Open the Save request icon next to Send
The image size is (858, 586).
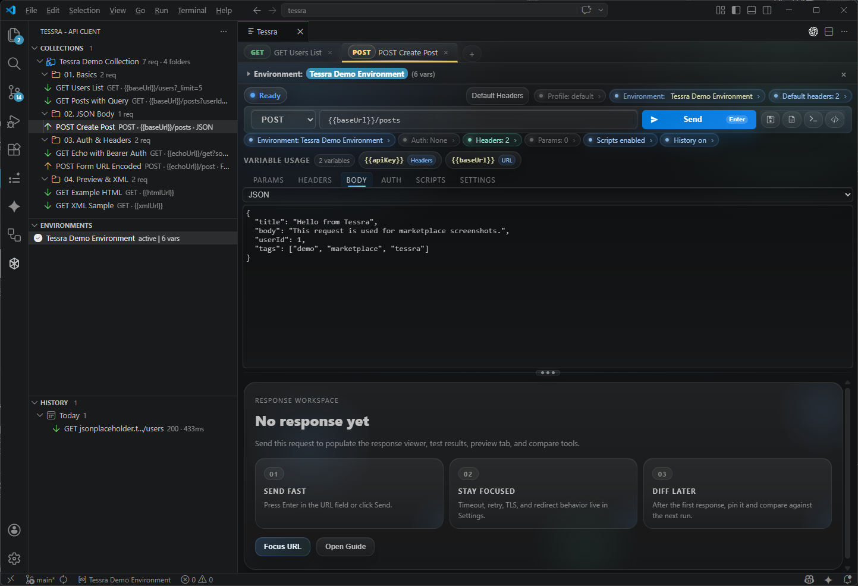[770, 119]
